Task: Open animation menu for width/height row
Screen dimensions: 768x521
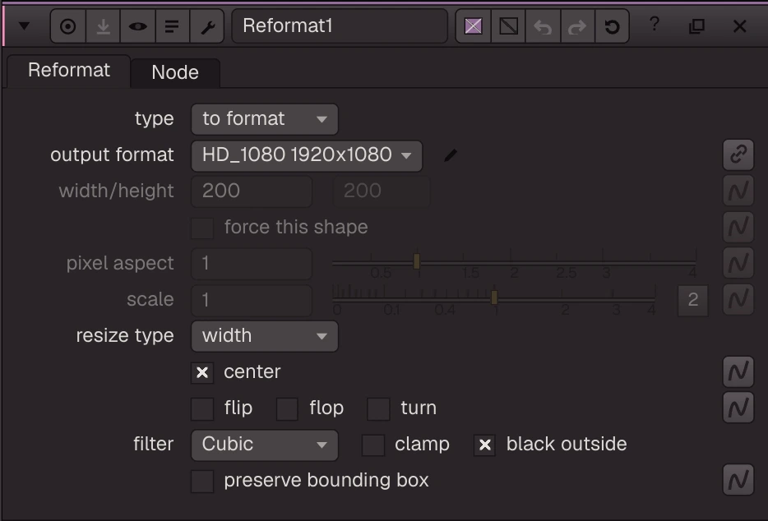Action: pos(738,191)
